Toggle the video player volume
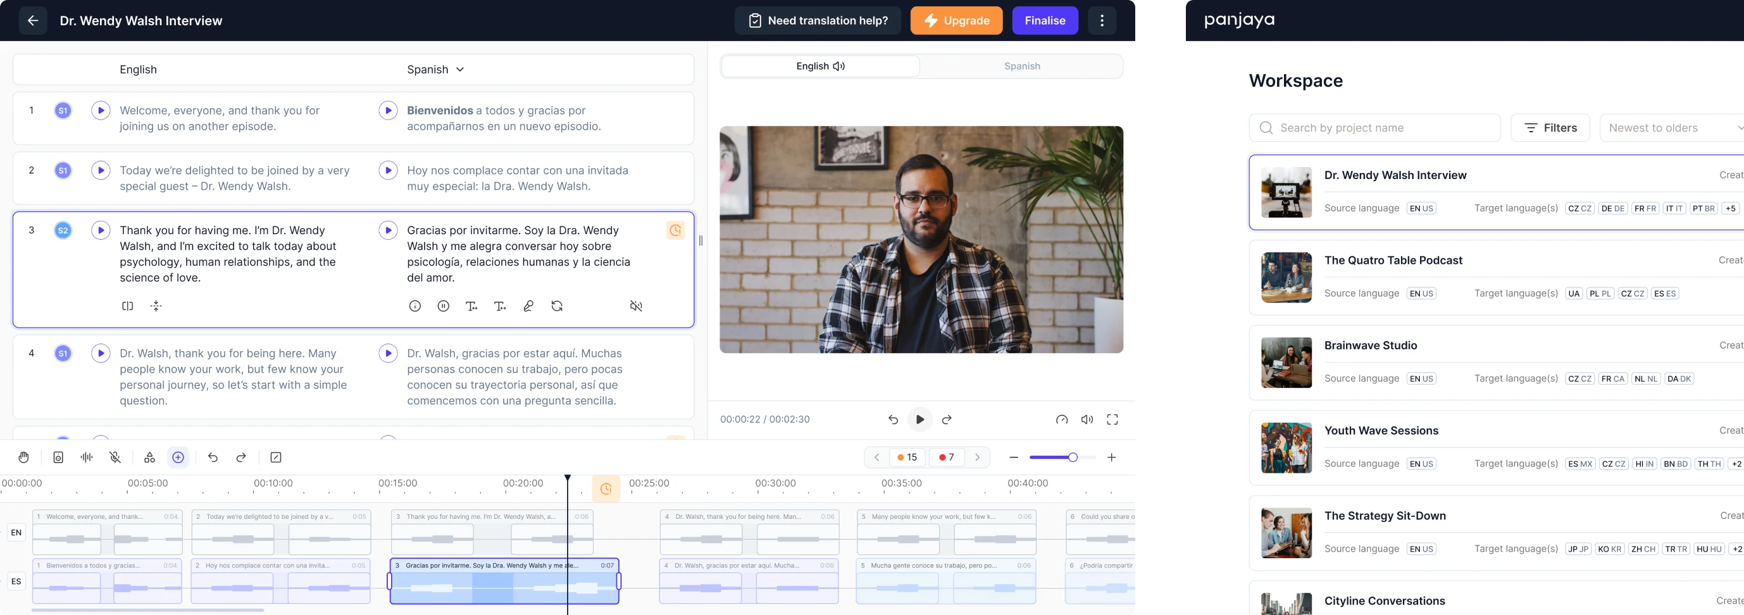The width and height of the screenshot is (1744, 615). click(x=1087, y=419)
